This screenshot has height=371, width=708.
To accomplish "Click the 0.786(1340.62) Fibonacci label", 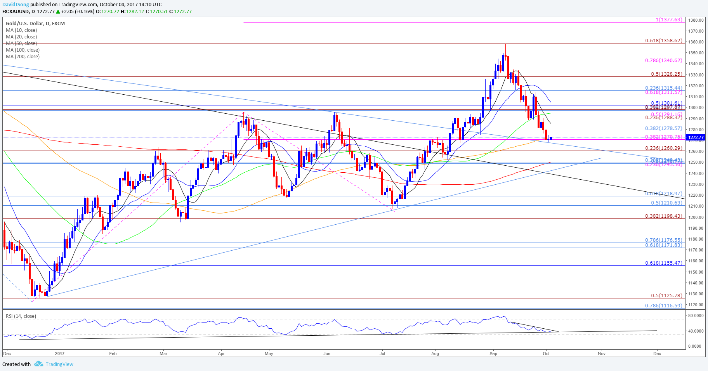I will pos(663,60).
